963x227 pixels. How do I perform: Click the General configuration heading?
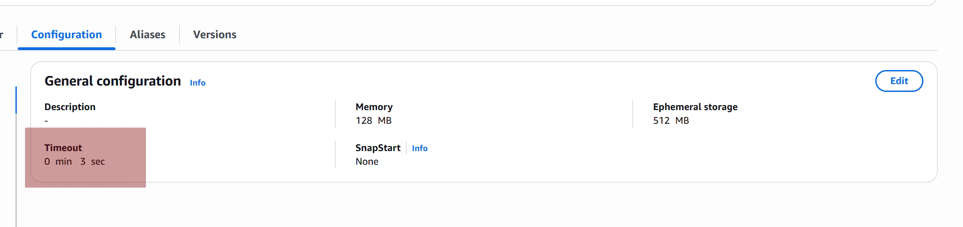(x=113, y=81)
